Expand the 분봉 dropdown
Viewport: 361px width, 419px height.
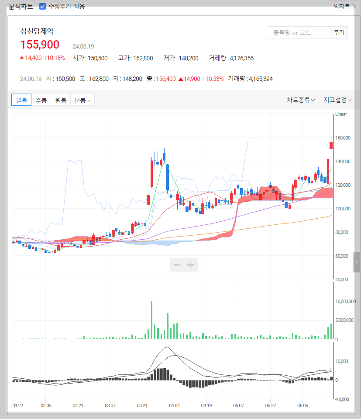[x=83, y=100]
